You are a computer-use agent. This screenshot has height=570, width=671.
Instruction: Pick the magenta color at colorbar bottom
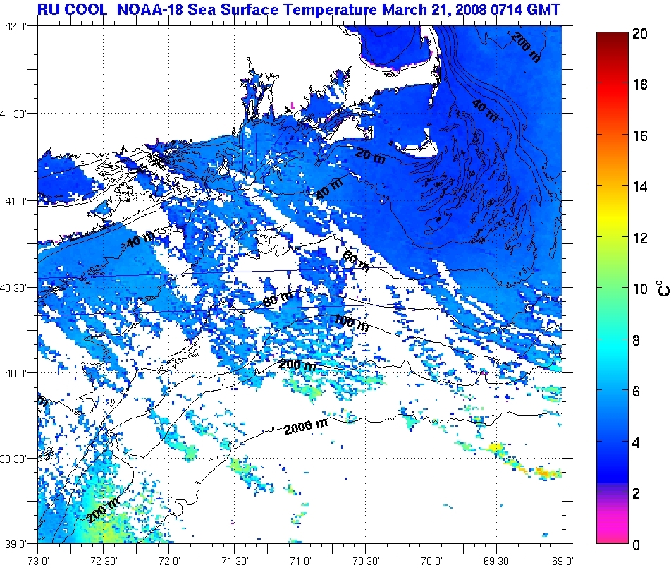click(617, 533)
